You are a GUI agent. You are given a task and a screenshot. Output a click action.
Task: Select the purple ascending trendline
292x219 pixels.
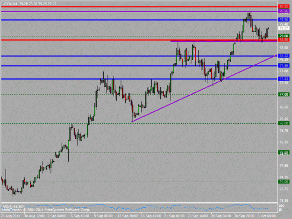coord(204,88)
